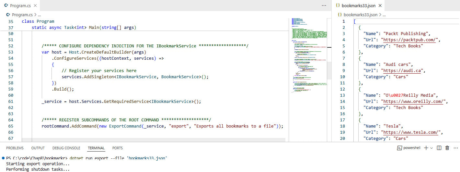Click '"Cars"' category on line 10

[x=401, y=77]
